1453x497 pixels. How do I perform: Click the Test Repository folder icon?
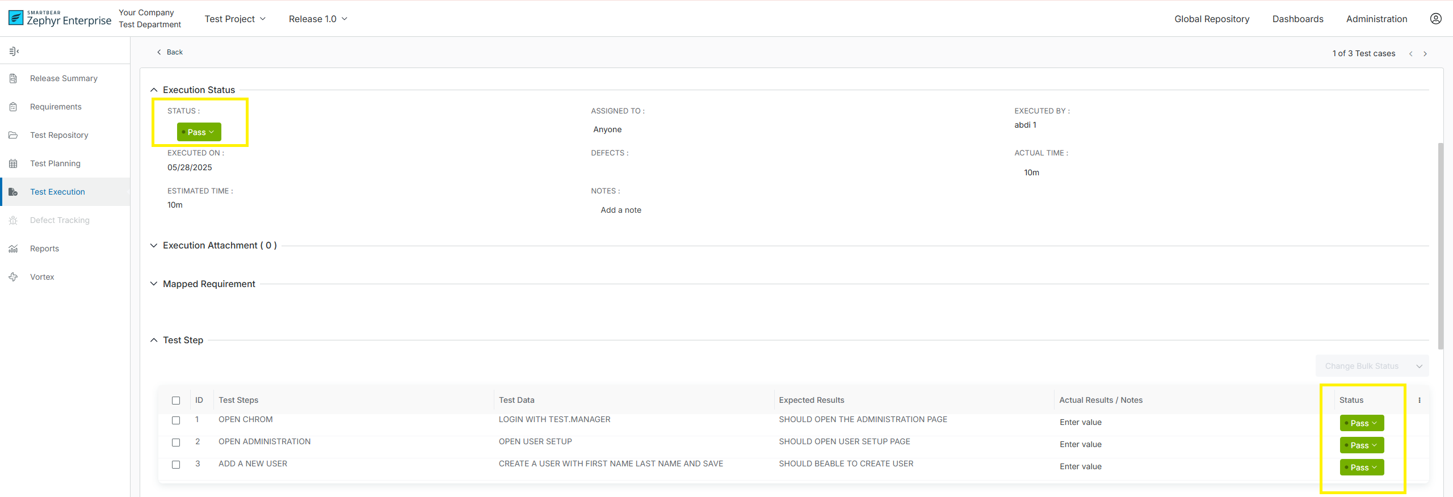point(13,135)
